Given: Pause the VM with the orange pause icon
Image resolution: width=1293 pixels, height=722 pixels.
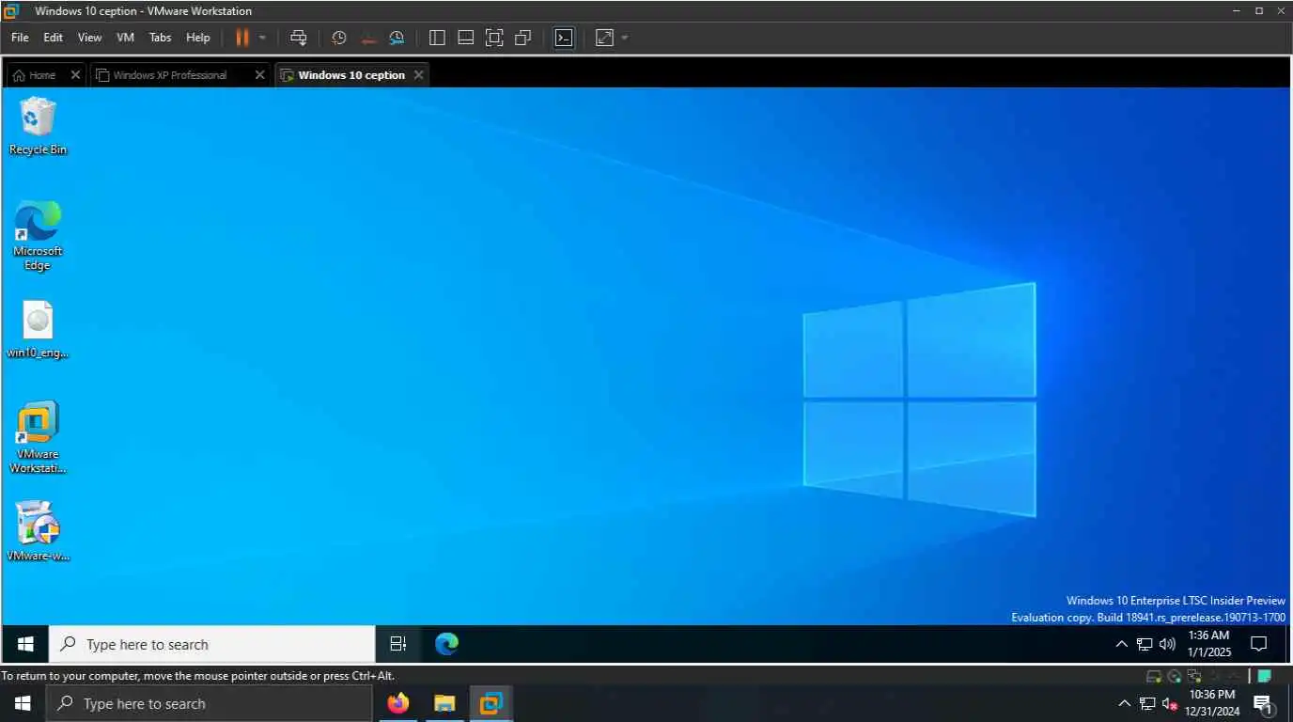Looking at the screenshot, I should [x=241, y=38].
